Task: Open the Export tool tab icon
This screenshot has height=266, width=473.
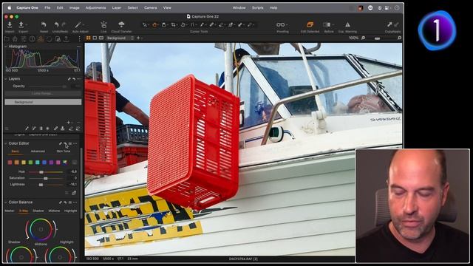Action: [x=66, y=38]
